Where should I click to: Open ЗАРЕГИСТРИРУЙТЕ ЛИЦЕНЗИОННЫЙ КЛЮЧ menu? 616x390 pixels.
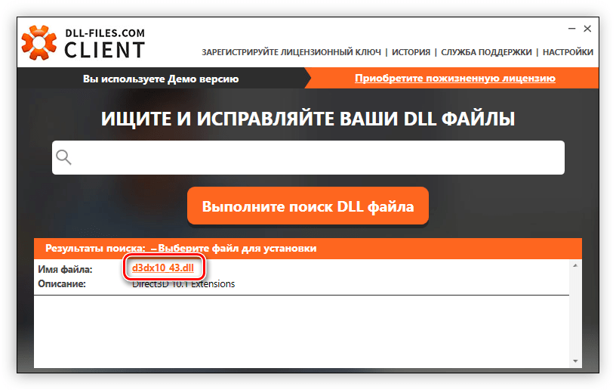(291, 52)
